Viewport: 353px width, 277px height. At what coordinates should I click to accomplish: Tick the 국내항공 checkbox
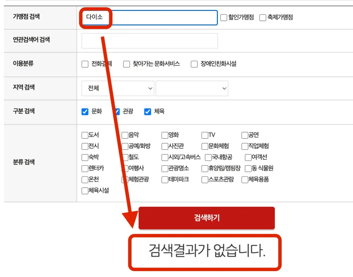[208, 158]
